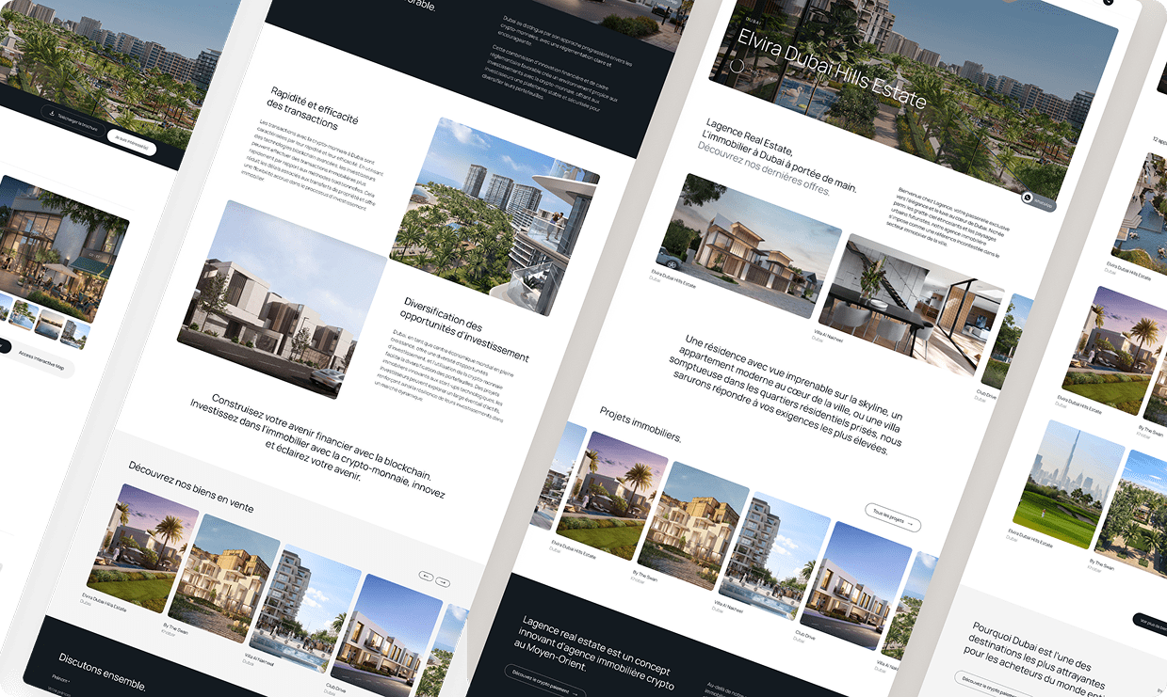Click the circular play icon under Elvira title
1167x697 pixels.
click(x=737, y=66)
